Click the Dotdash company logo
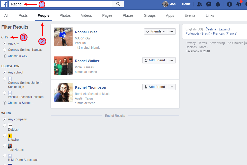 [x=10, y=126]
